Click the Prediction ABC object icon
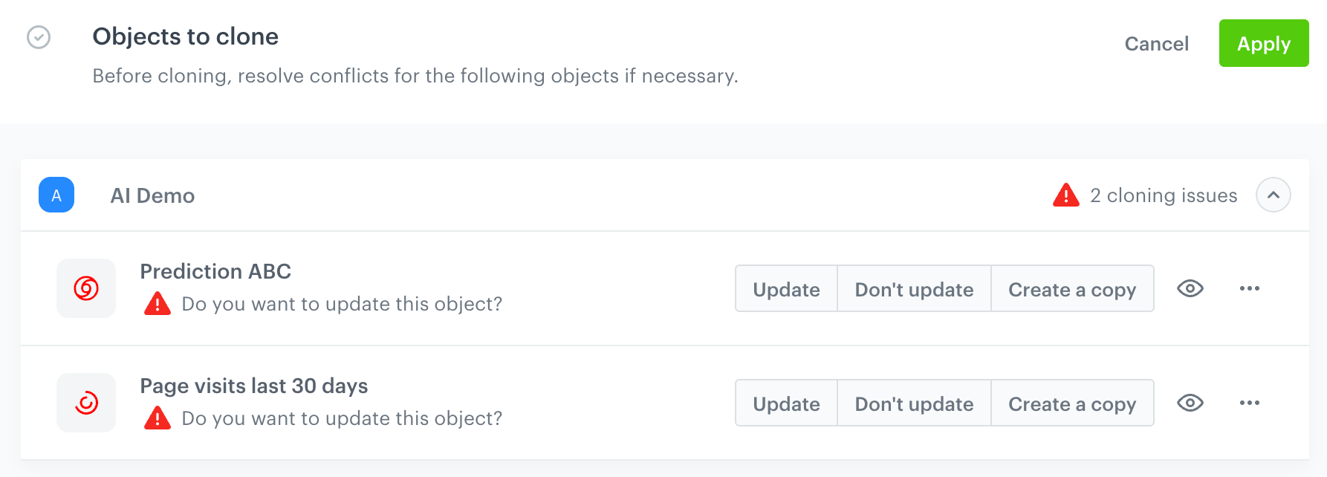The width and height of the screenshot is (1327, 477). pos(86,288)
